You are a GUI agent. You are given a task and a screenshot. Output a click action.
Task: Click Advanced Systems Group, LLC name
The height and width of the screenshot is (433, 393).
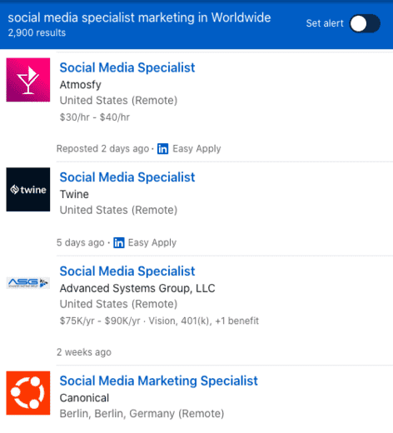[137, 288]
